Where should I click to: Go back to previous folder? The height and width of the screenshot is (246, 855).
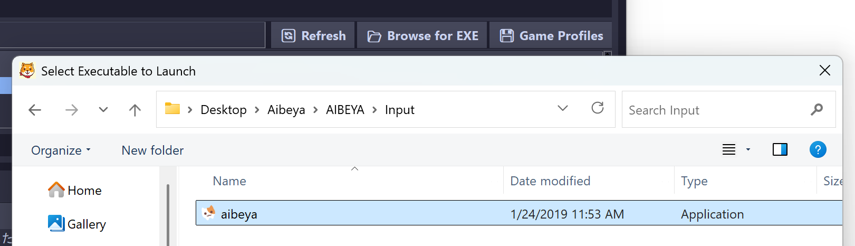(x=35, y=110)
